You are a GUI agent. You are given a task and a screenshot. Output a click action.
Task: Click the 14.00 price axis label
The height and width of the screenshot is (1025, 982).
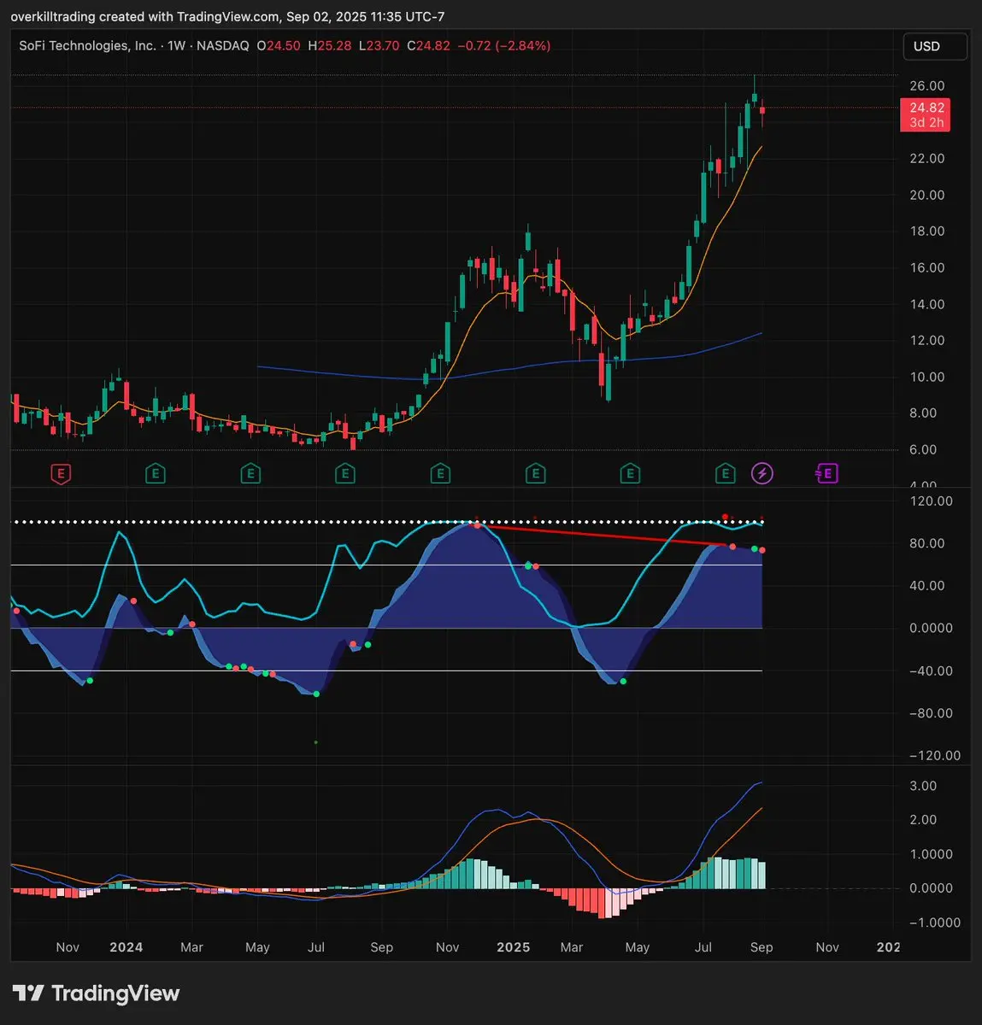(x=926, y=304)
